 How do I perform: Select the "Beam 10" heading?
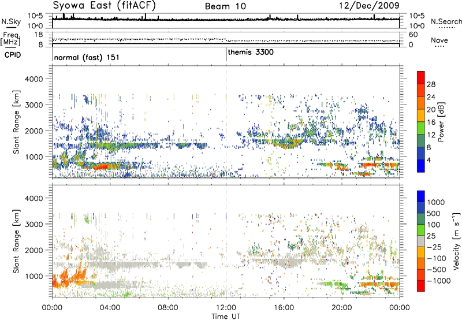click(225, 6)
